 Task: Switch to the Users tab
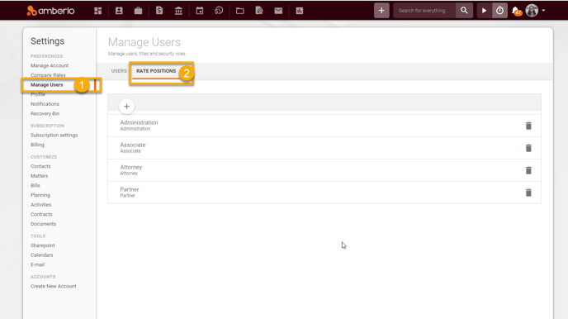point(119,71)
